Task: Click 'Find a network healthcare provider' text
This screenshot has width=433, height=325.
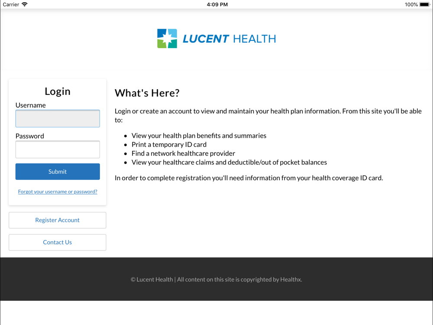Action: [x=183, y=153]
